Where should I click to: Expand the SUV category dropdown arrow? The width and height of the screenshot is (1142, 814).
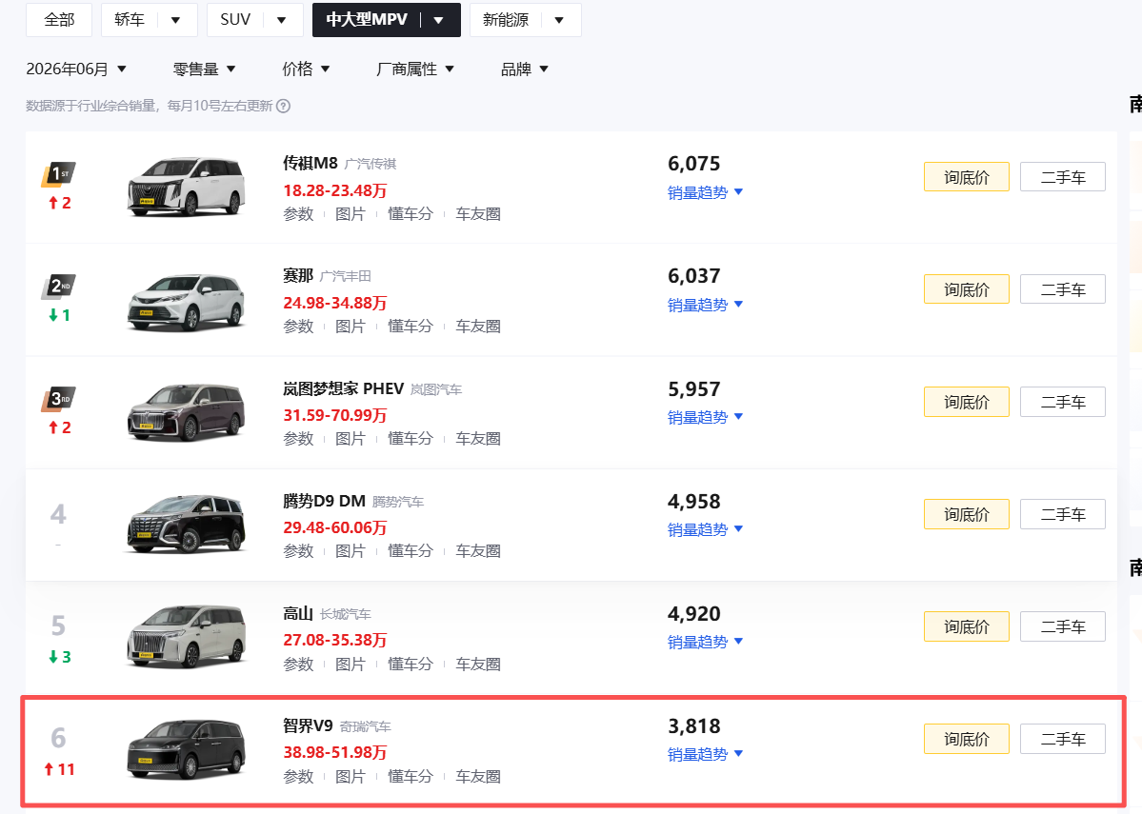[x=281, y=20]
